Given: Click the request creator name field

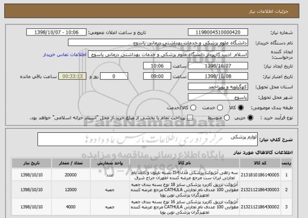Looking at the screenshot, I should click(x=168, y=55).
